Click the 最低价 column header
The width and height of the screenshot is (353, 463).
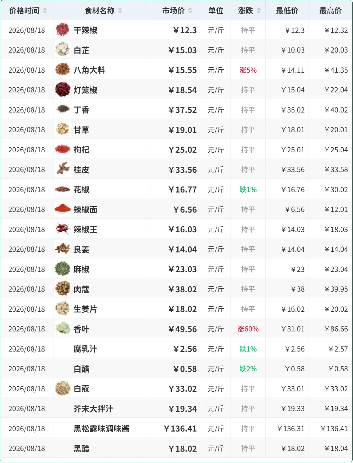tap(287, 11)
